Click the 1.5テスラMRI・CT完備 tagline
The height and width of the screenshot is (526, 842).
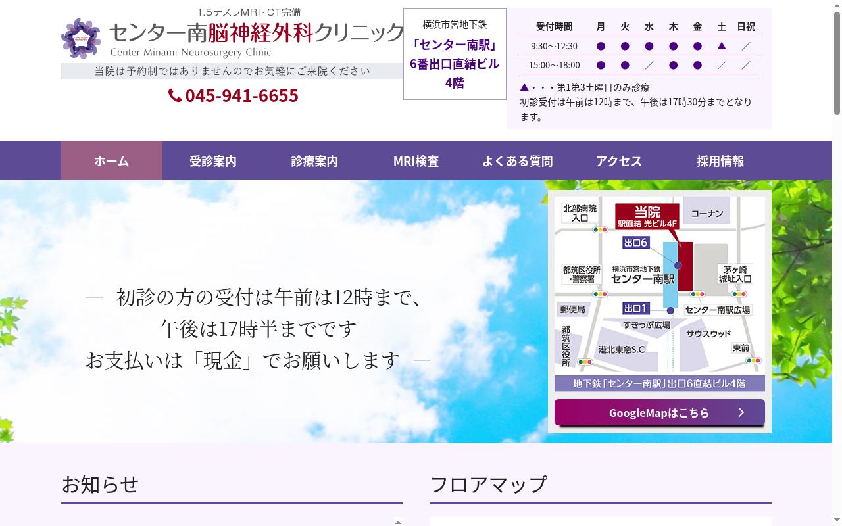tap(249, 12)
